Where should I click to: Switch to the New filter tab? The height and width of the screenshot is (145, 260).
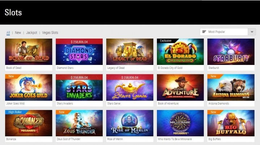click(18, 32)
